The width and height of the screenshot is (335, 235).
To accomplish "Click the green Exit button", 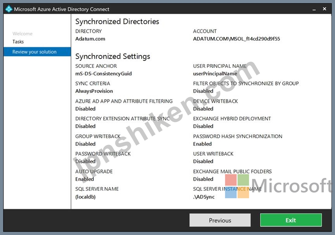I will point(291,220).
